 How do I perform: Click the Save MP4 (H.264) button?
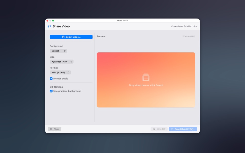[183, 129]
